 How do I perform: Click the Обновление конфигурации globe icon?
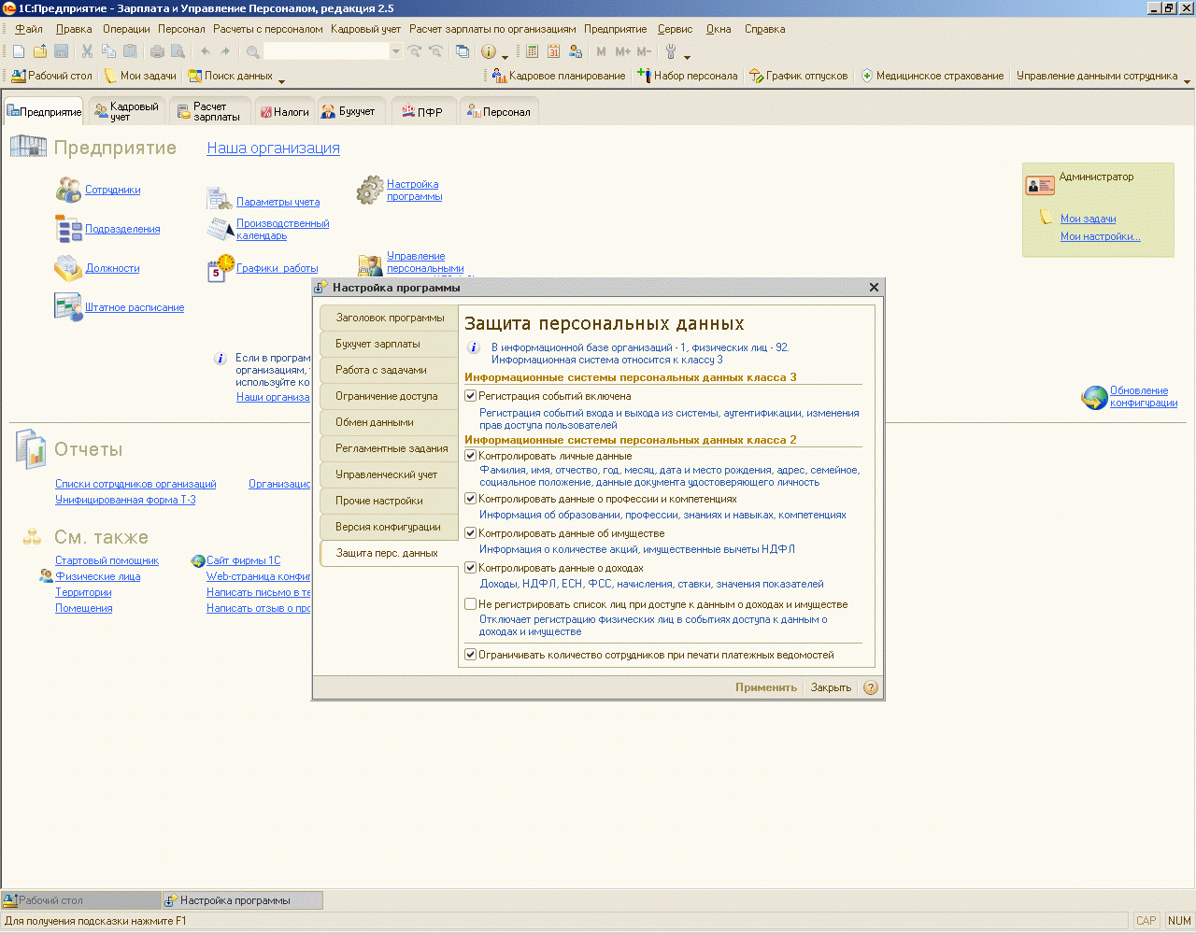pos(1094,398)
